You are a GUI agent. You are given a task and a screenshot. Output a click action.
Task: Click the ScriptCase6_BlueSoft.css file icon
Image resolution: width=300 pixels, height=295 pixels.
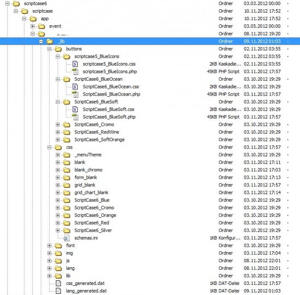75,109
